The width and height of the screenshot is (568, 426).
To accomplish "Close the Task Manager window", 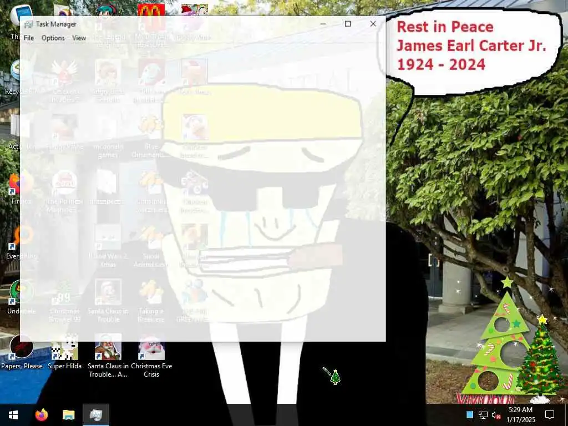I will [x=373, y=24].
